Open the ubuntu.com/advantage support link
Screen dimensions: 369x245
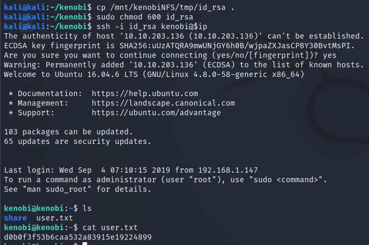click(156, 113)
